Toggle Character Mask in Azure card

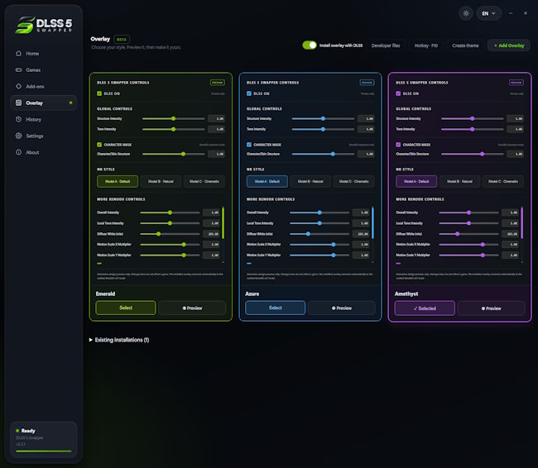pos(249,145)
